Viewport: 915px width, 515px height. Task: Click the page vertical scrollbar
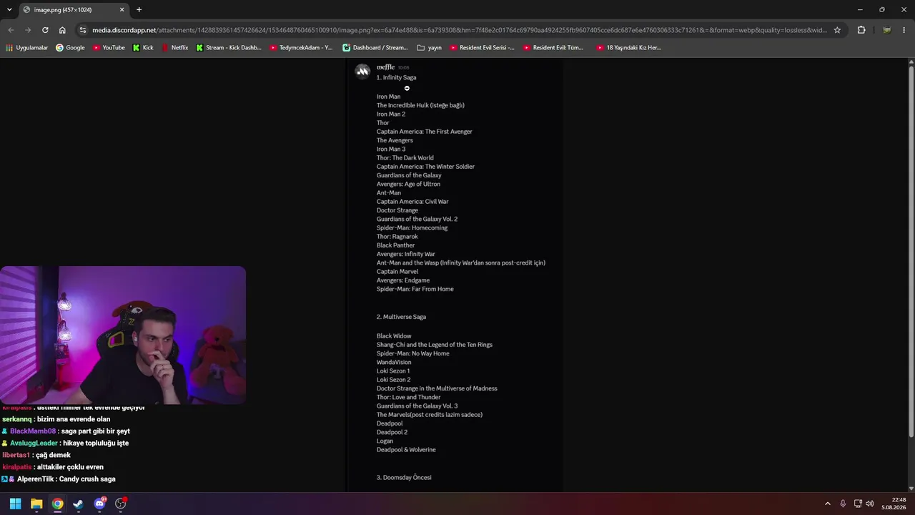[x=911, y=250]
